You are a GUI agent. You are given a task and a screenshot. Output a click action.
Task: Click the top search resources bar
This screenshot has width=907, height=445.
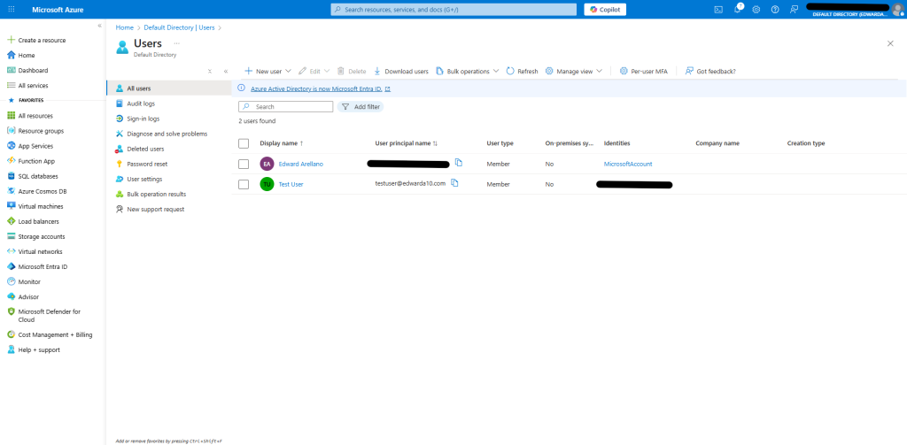click(x=453, y=9)
